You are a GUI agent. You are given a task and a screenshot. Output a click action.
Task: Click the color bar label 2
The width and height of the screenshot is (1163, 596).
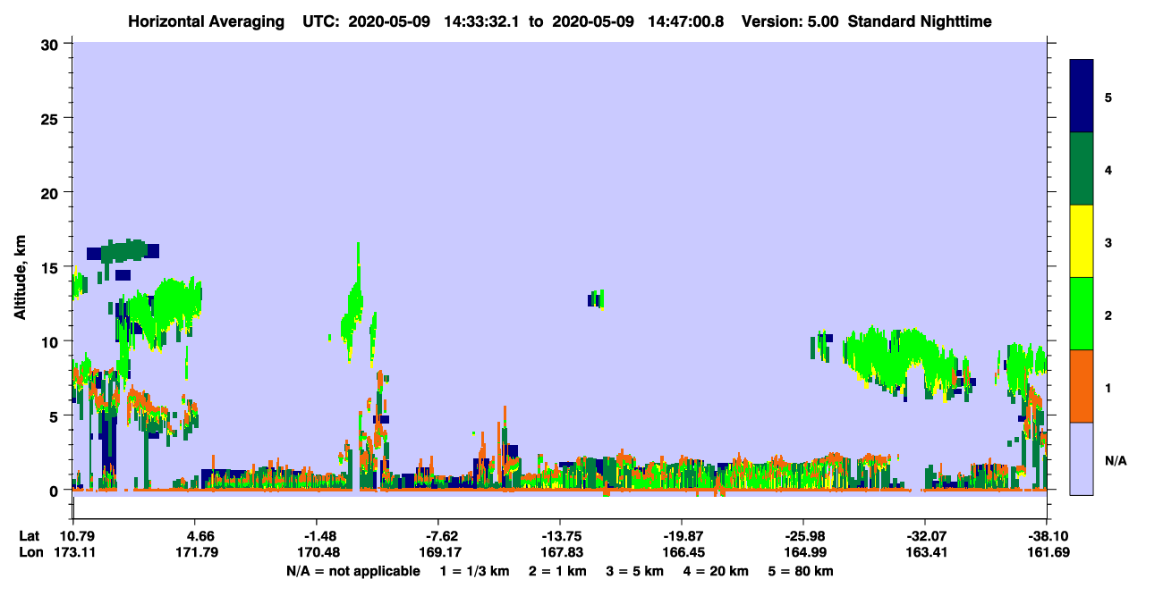coord(1108,315)
